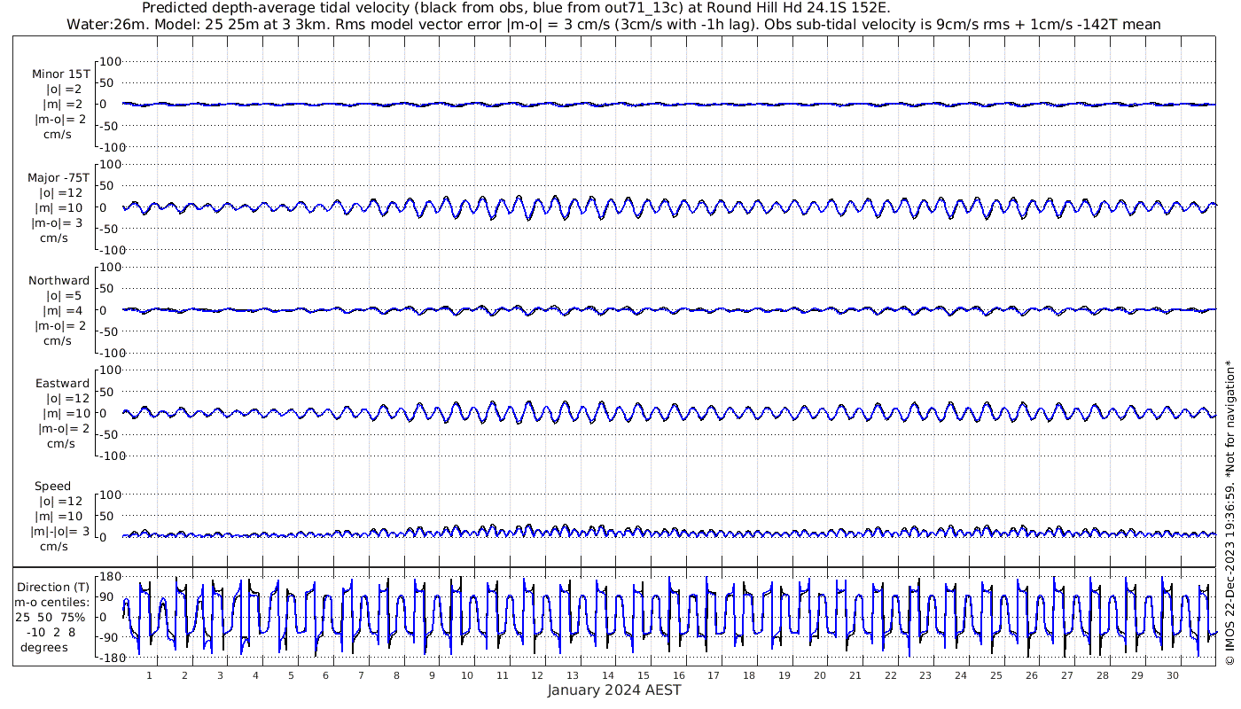Click the '|m| =4' value under Northward

[65, 311]
